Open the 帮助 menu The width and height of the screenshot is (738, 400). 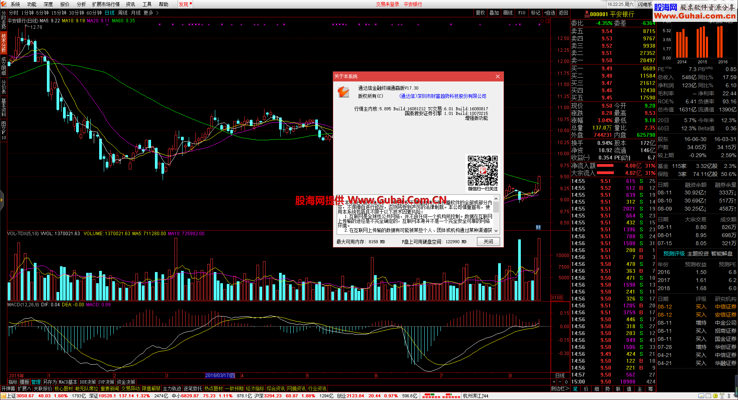(164, 4)
